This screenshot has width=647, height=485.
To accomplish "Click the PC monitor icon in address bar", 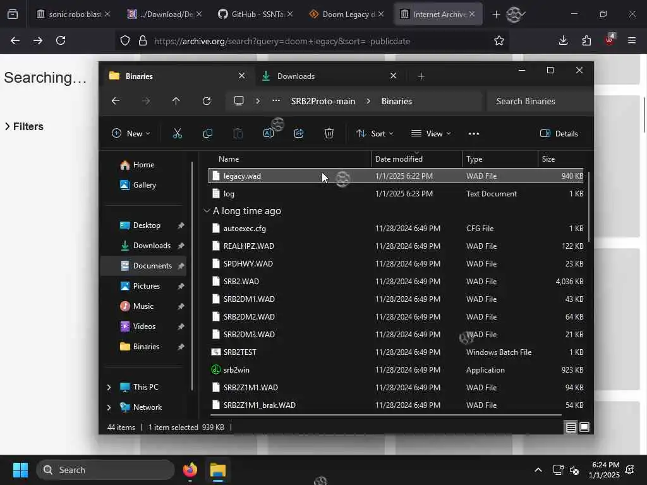I will pyautogui.click(x=238, y=101).
